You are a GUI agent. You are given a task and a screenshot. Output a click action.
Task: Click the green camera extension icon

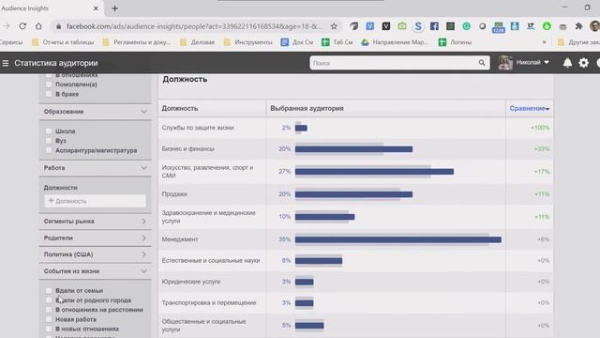(402, 26)
